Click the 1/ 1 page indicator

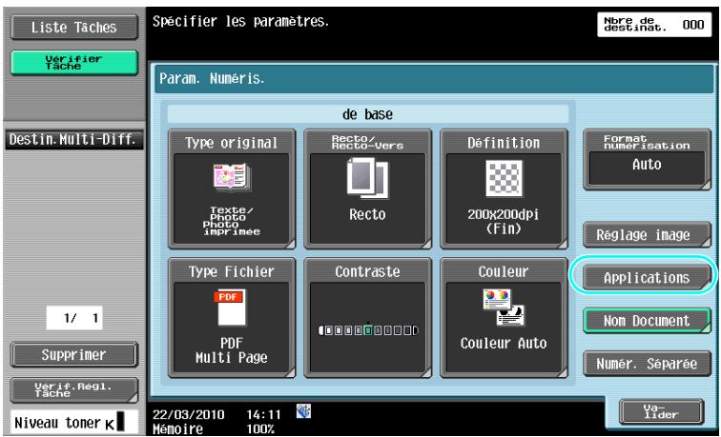click(74, 318)
